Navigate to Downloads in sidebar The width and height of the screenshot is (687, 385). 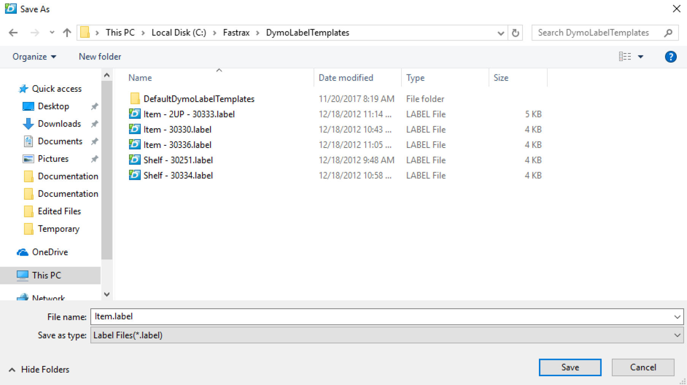59,124
